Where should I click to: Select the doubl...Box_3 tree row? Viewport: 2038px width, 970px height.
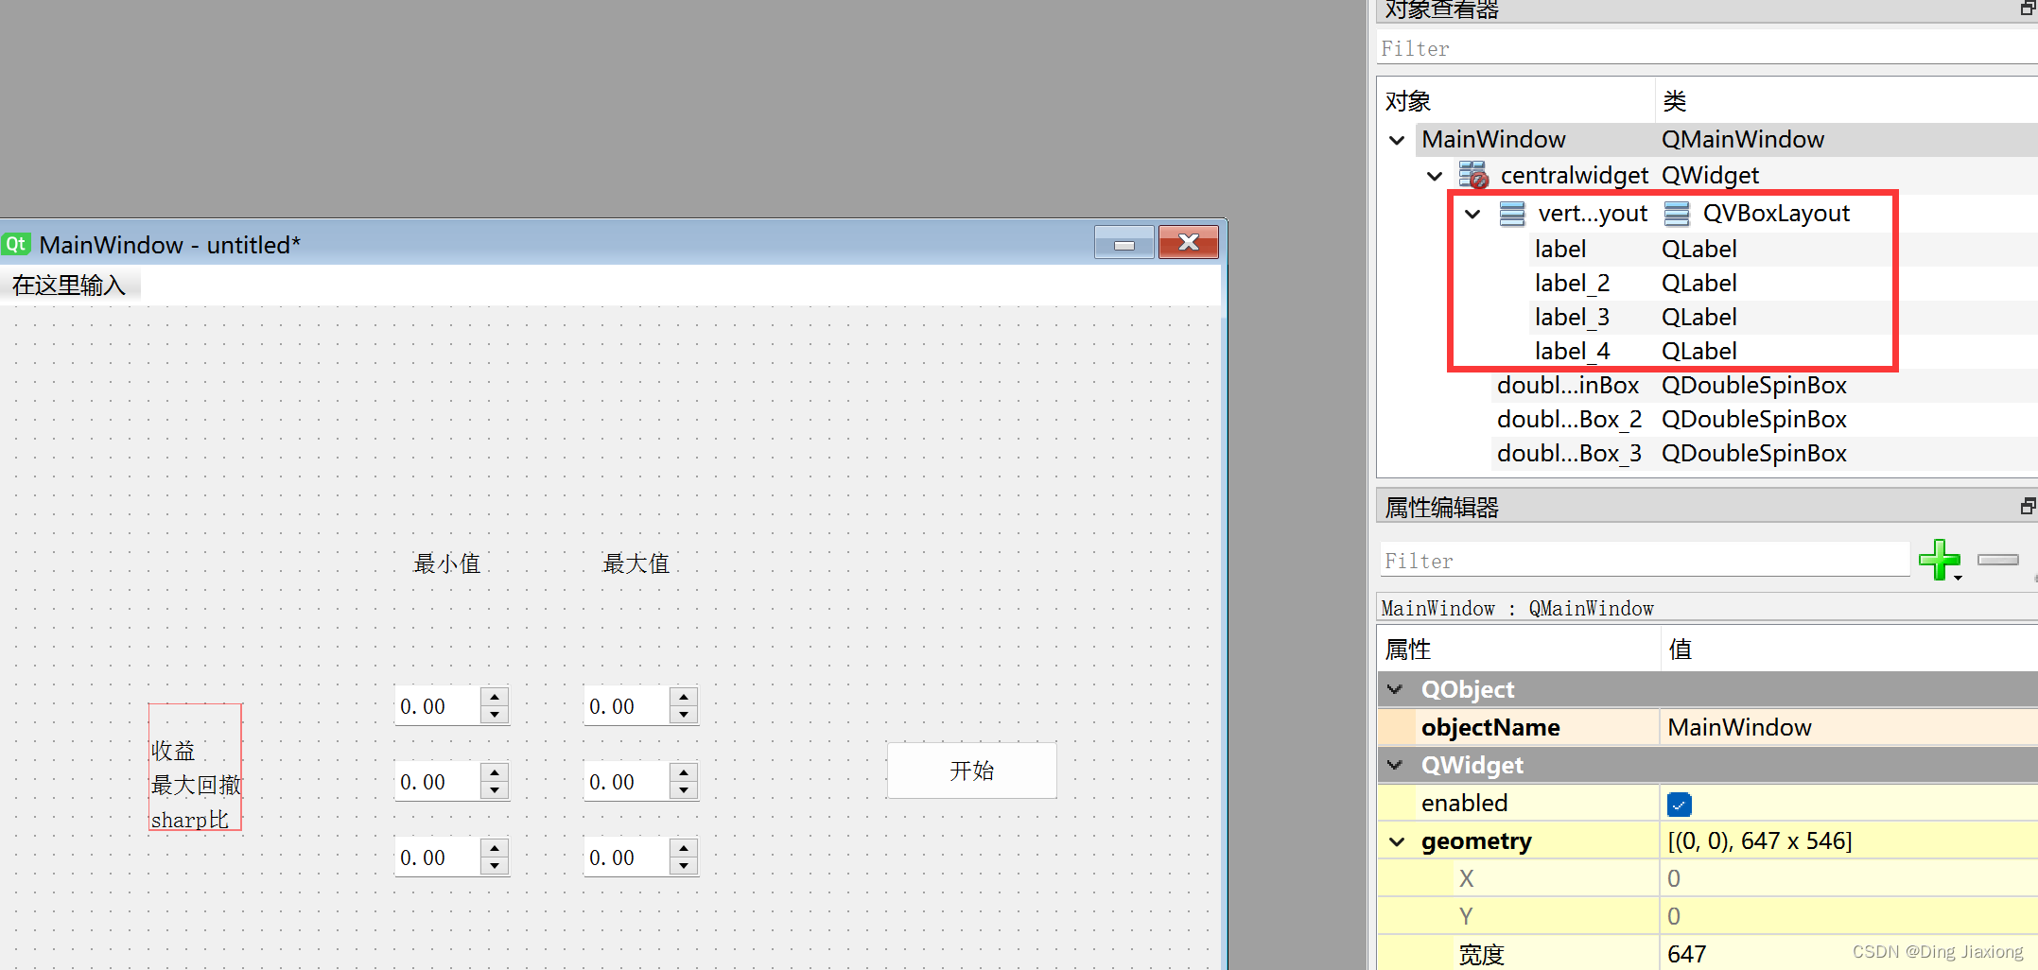1764,454
